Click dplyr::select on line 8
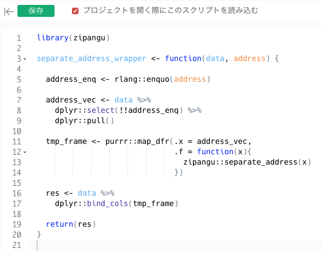The image size is (321, 254). 84,111
